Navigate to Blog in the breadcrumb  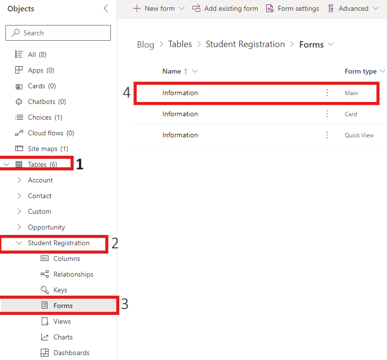[145, 45]
